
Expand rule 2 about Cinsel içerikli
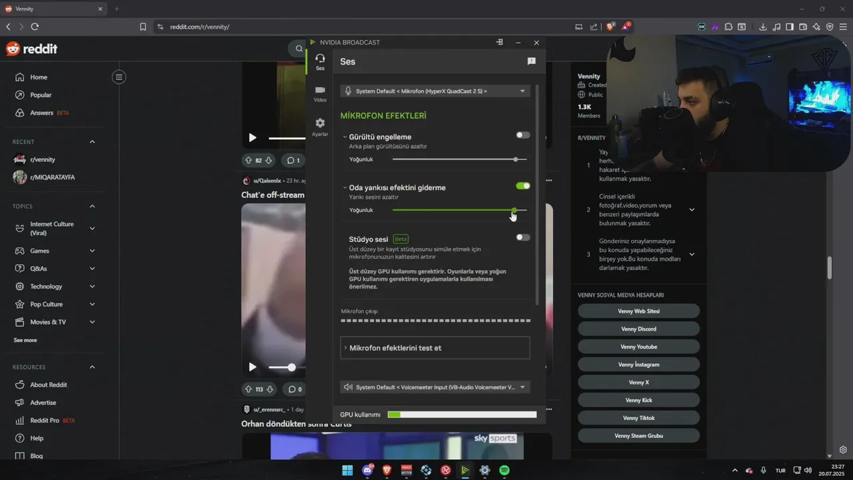point(692,210)
